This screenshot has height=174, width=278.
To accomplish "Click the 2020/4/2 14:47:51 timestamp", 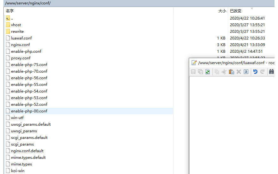I will point(246,51).
